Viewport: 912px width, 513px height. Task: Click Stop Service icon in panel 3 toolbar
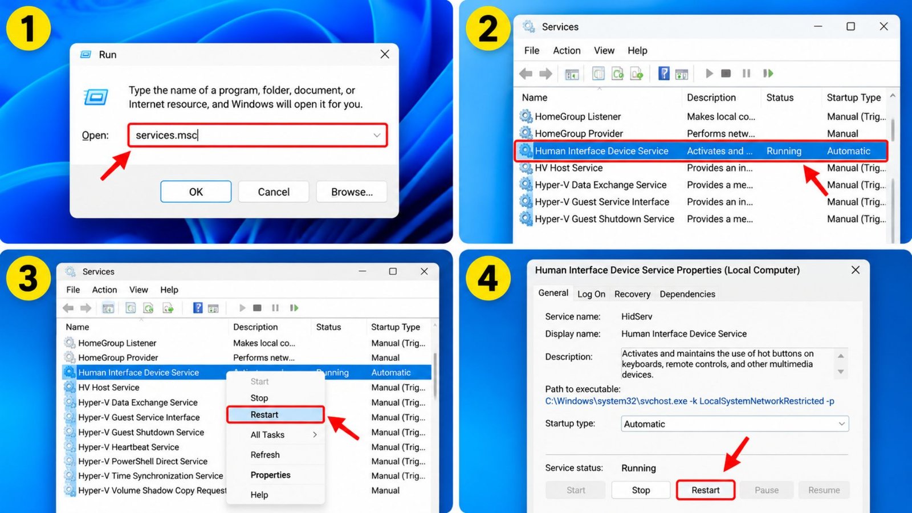[257, 308]
